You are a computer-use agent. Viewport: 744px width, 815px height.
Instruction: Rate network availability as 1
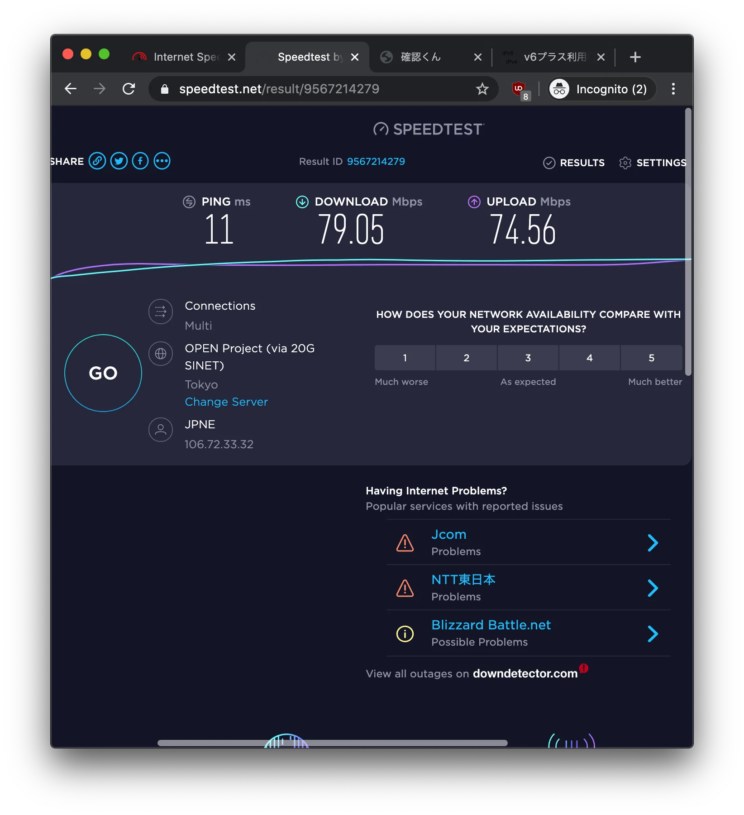click(x=405, y=358)
